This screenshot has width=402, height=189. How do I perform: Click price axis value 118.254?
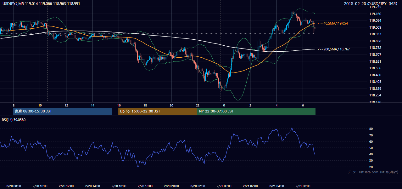click(375, 95)
